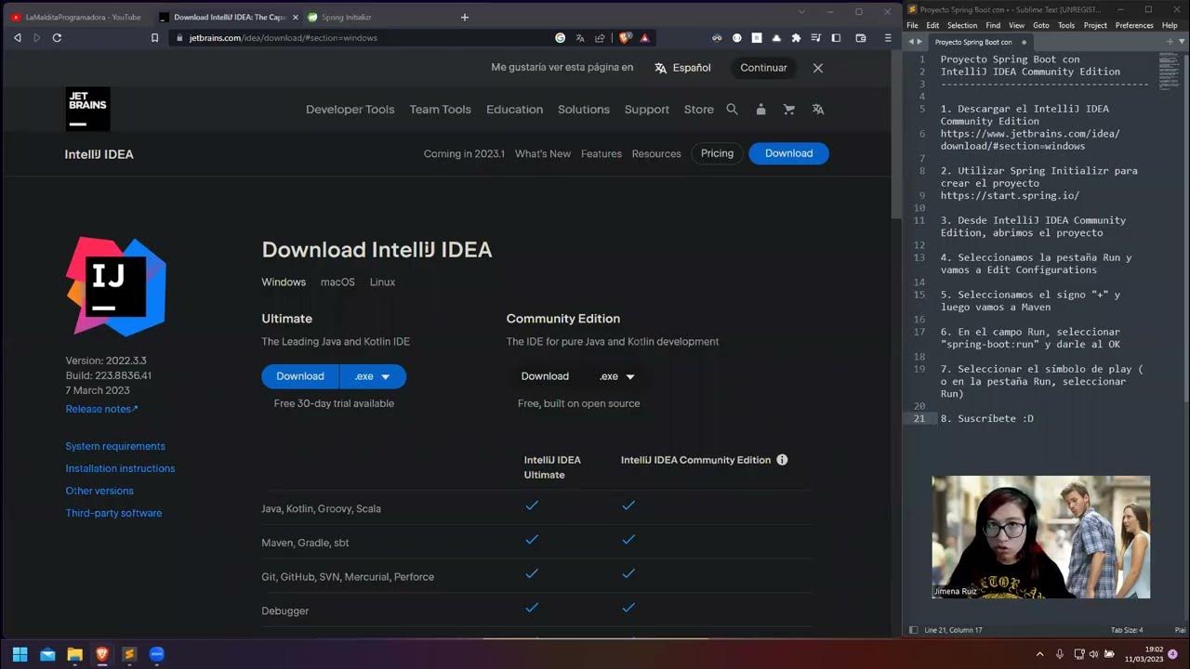The height and width of the screenshot is (669, 1190).
Task: Toggle the browser sidebar panel icon
Action: tap(836, 38)
